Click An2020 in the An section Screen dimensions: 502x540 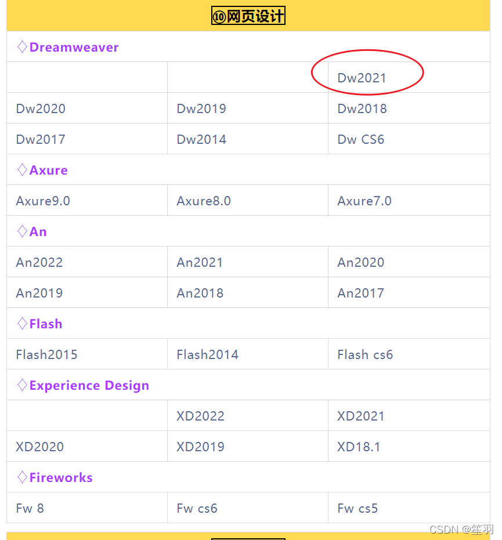pyautogui.click(x=360, y=262)
